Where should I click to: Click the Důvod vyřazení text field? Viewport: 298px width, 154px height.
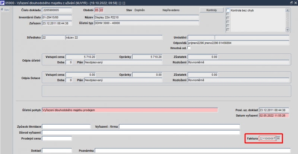coord(141,132)
